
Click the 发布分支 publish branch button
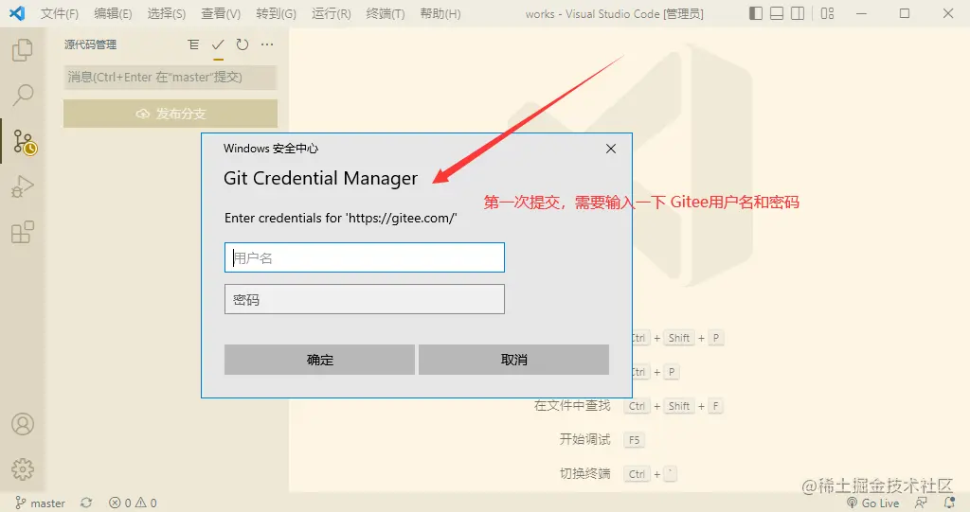coord(171,114)
